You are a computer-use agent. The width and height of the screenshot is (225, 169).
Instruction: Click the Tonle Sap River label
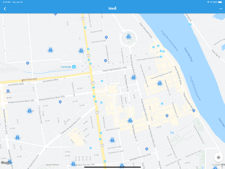pyautogui.click(x=188, y=55)
